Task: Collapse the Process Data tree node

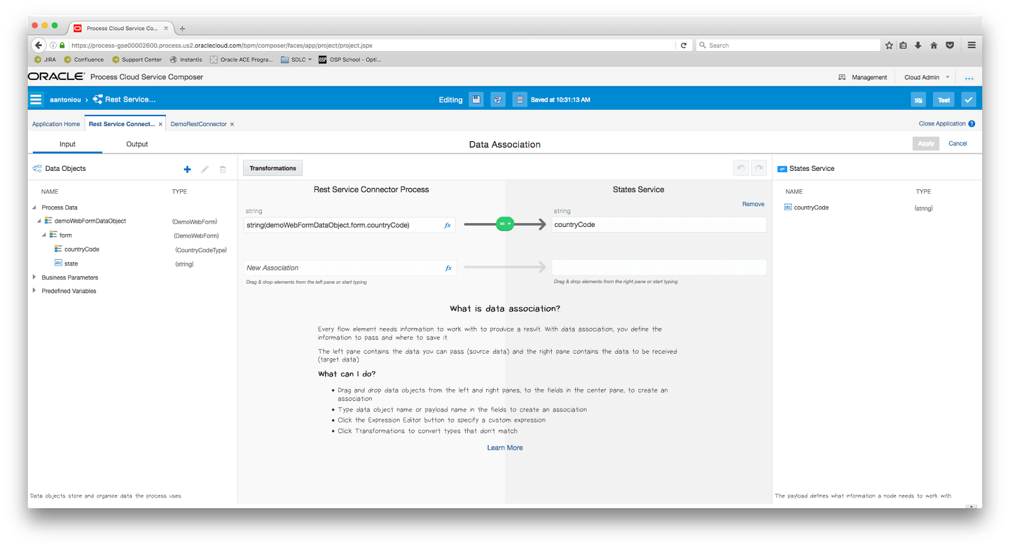Action: (x=34, y=207)
